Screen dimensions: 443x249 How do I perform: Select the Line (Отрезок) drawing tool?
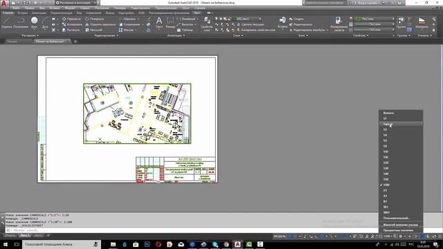coord(6,23)
